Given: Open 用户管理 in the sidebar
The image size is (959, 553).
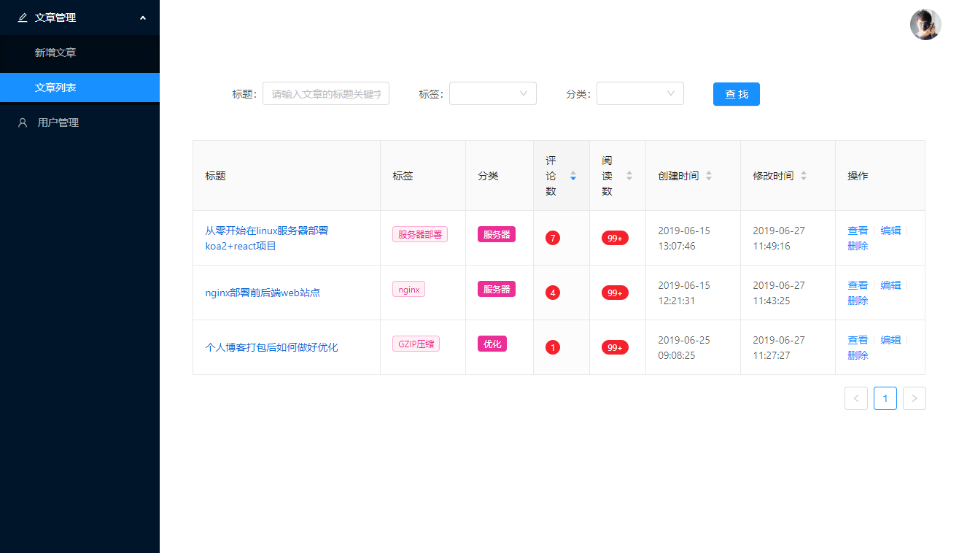Looking at the screenshot, I should (x=80, y=123).
